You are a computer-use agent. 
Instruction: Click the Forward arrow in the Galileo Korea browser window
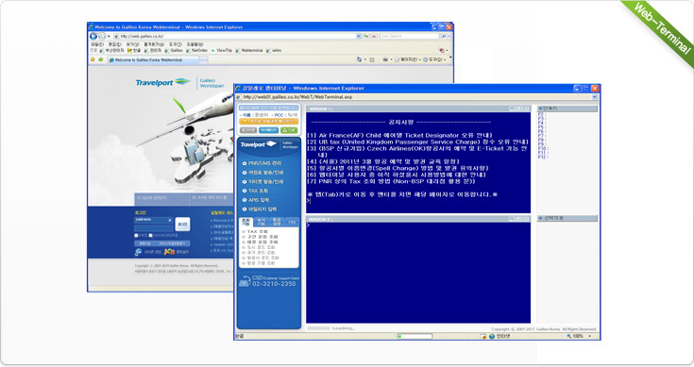coord(102,36)
